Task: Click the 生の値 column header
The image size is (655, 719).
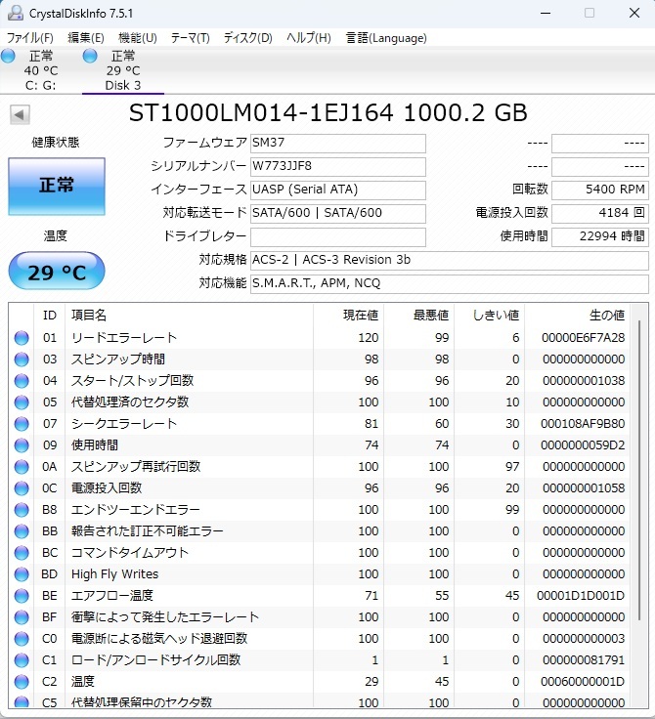Action: point(577,316)
